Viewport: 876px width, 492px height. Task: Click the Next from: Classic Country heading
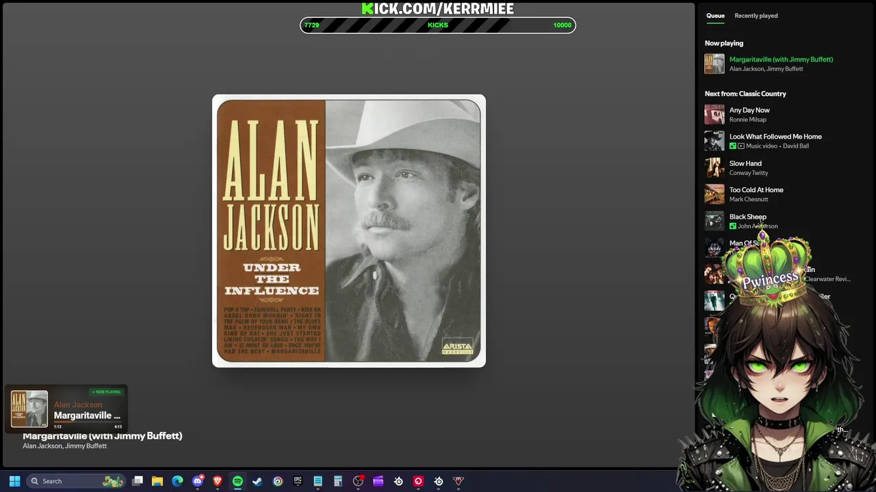click(745, 94)
